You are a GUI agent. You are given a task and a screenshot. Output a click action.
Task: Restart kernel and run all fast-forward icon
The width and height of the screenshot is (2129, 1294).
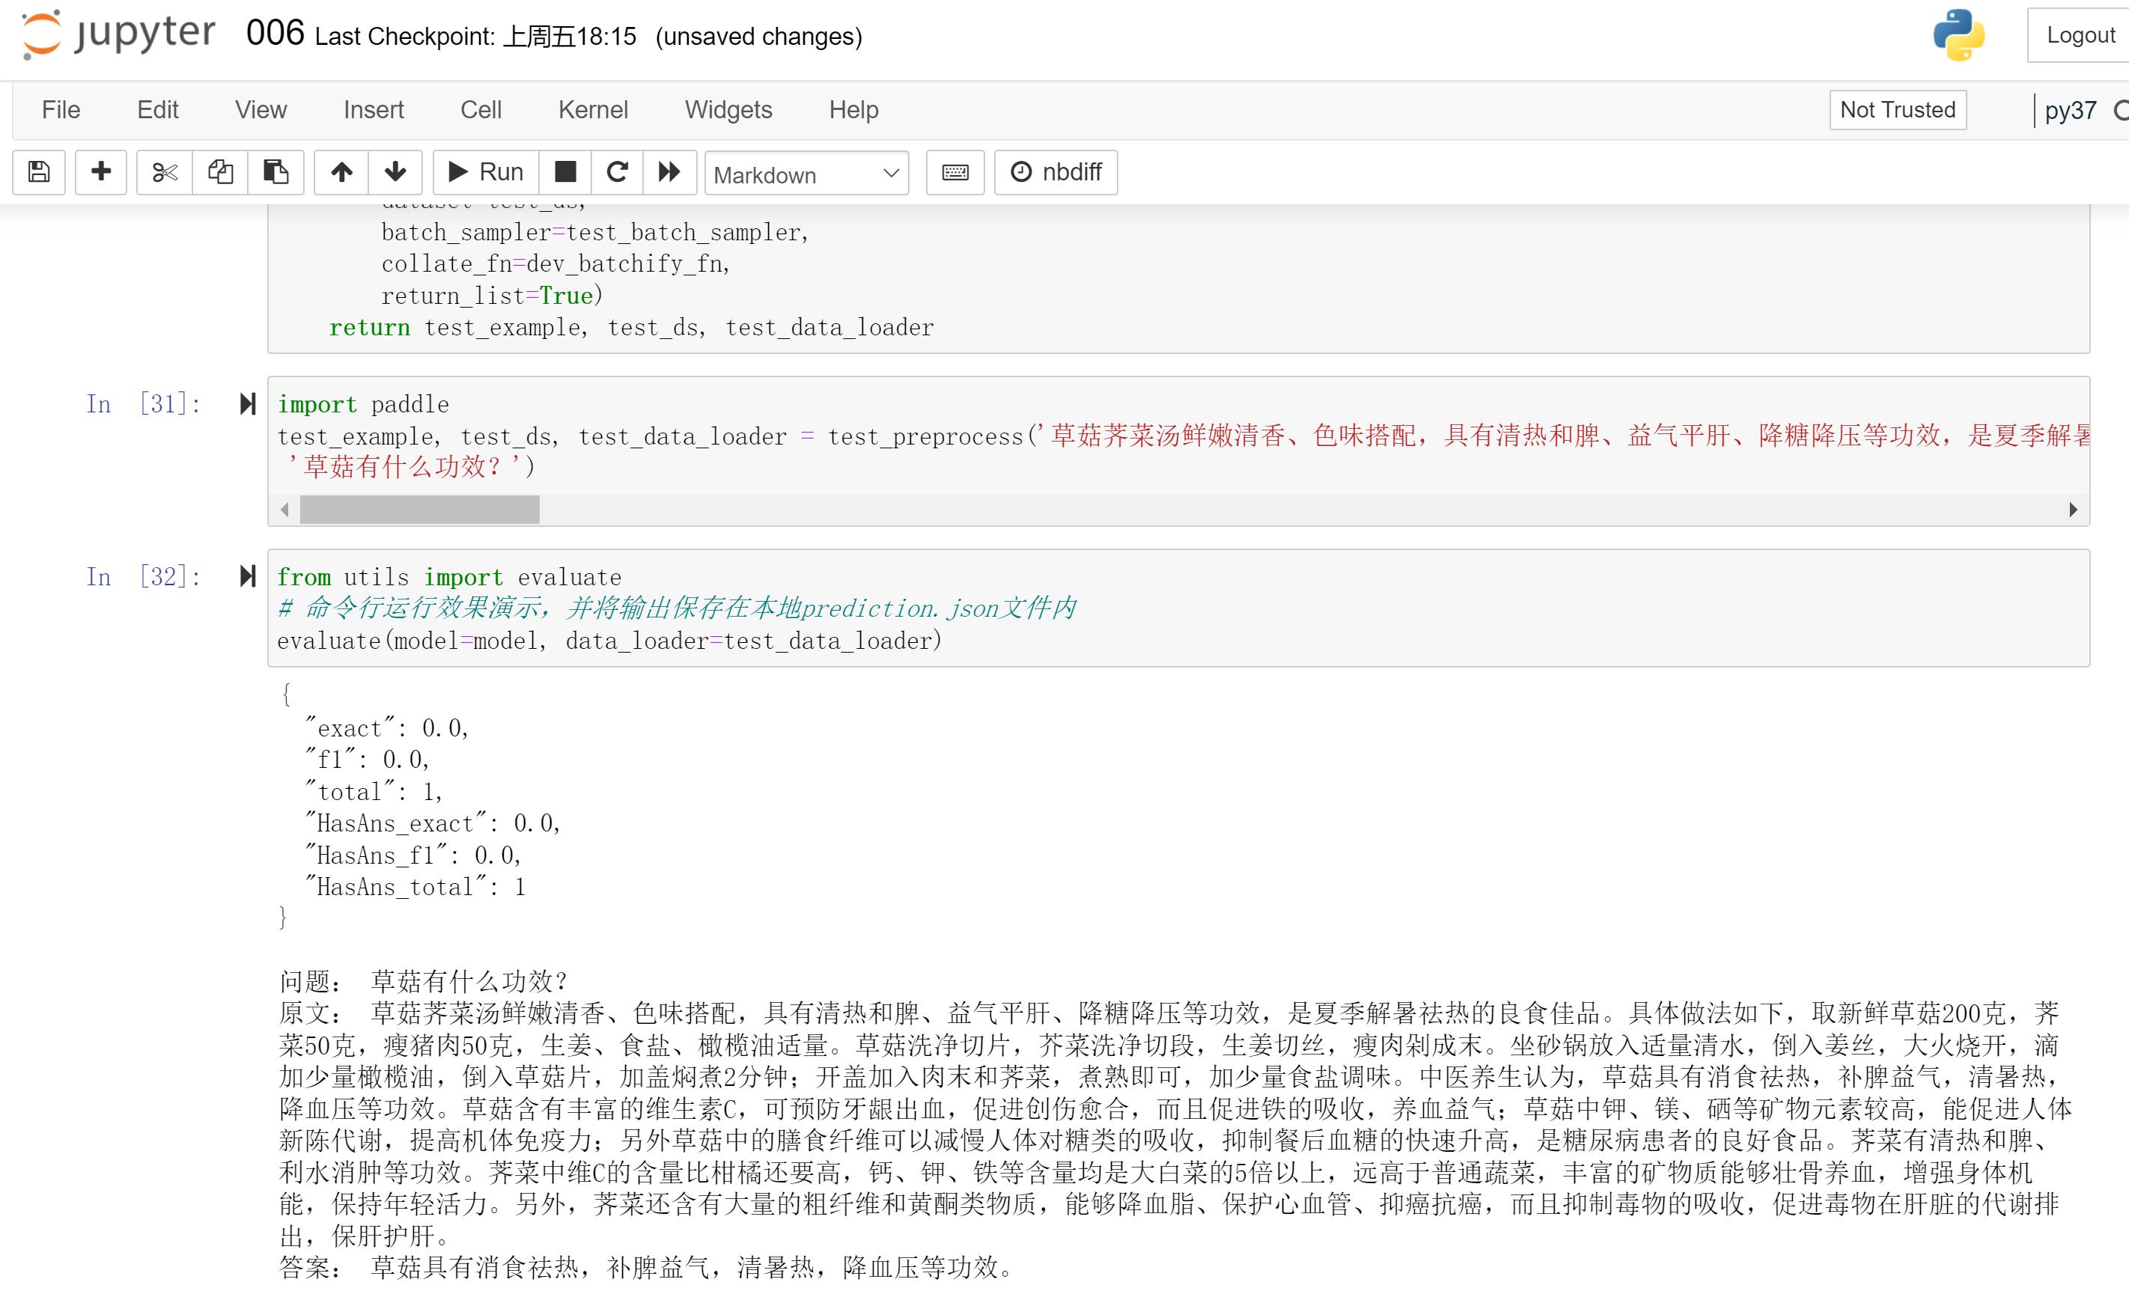670,172
